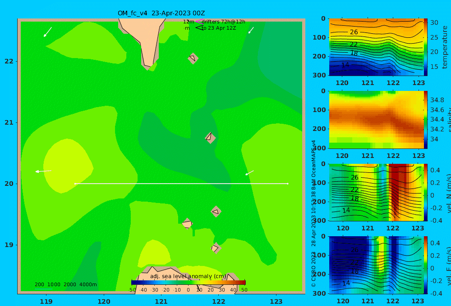Click the '18' contour label in the vel. N panel

pyautogui.click(x=354, y=198)
